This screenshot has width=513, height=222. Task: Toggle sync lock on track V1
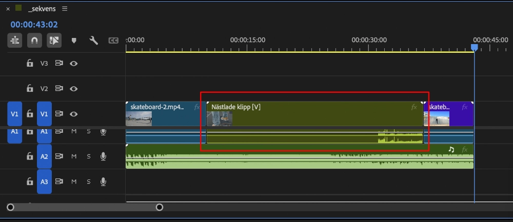tap(59, 114)
